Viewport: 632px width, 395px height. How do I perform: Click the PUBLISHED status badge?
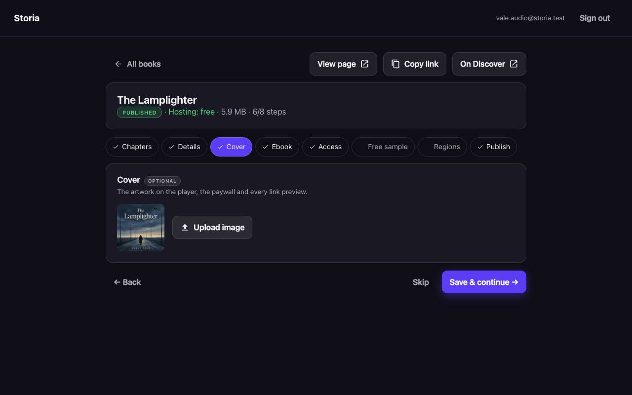coord(139,113)
